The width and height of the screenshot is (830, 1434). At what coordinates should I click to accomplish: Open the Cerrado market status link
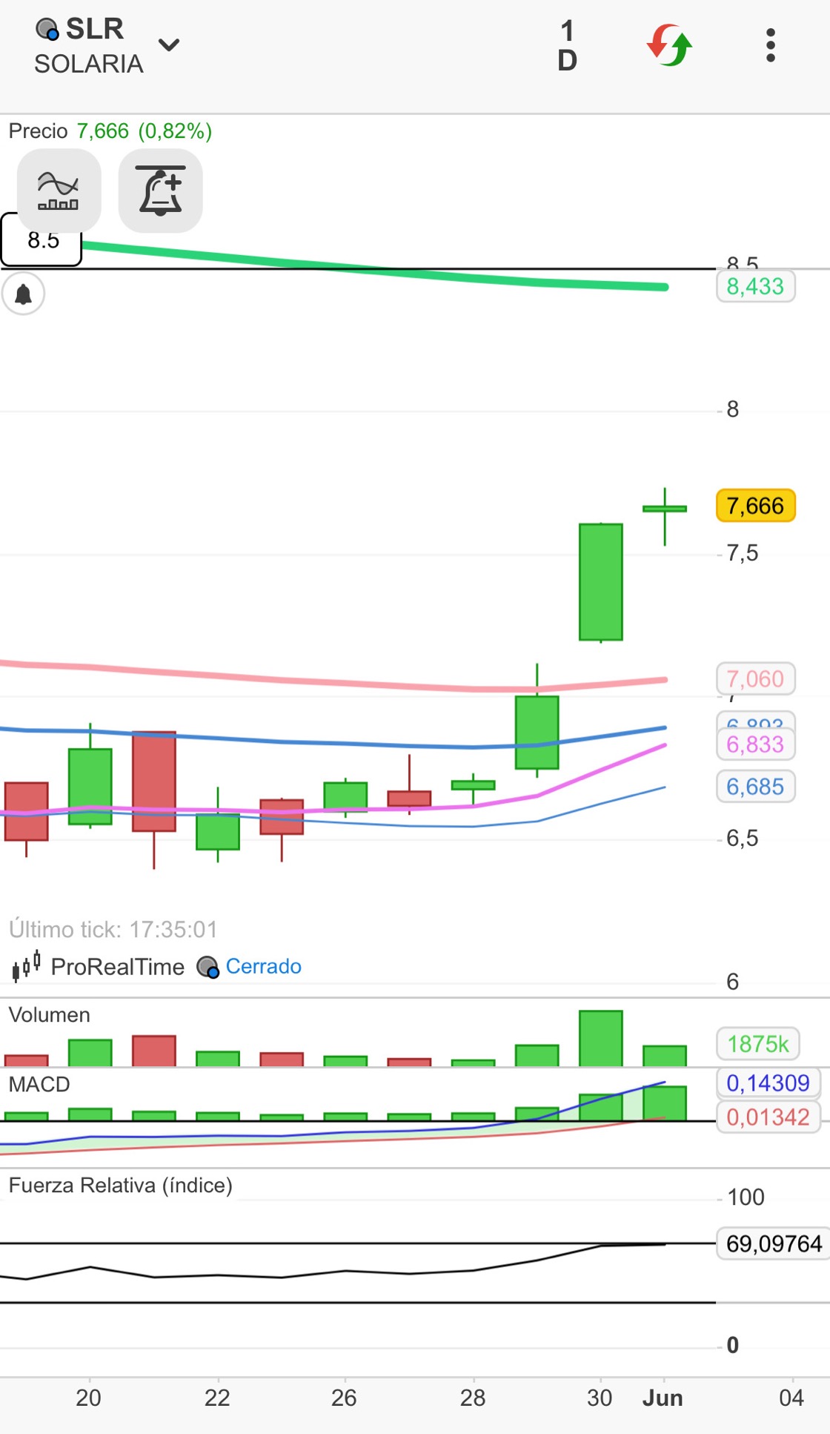(263, 966)
